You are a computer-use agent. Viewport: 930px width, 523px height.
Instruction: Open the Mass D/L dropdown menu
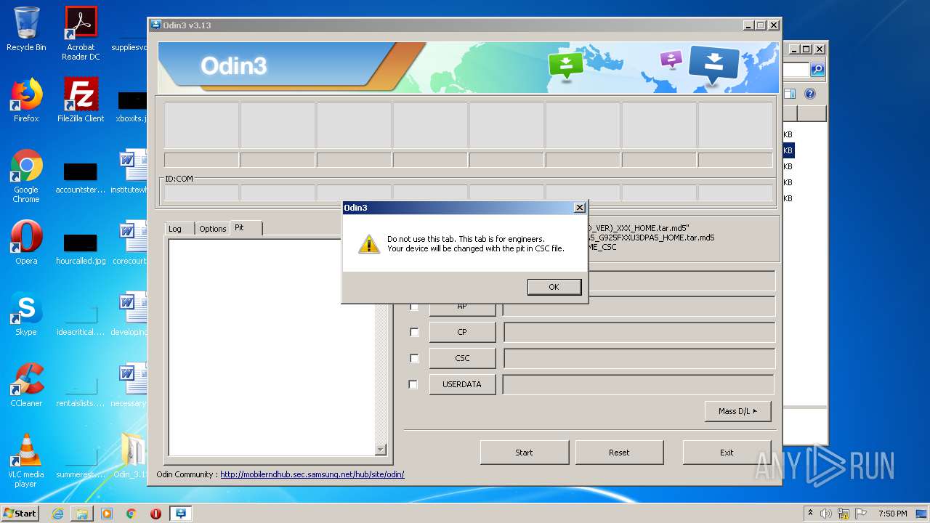(x=737, y=411)
